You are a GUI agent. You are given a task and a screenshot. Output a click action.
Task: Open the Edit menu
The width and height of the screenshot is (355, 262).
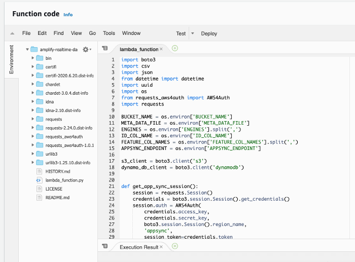click(x=42, y=33)
